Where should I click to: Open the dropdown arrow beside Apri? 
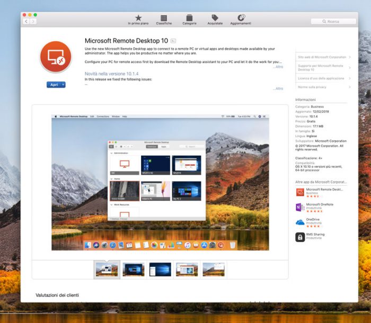[63, 85]
